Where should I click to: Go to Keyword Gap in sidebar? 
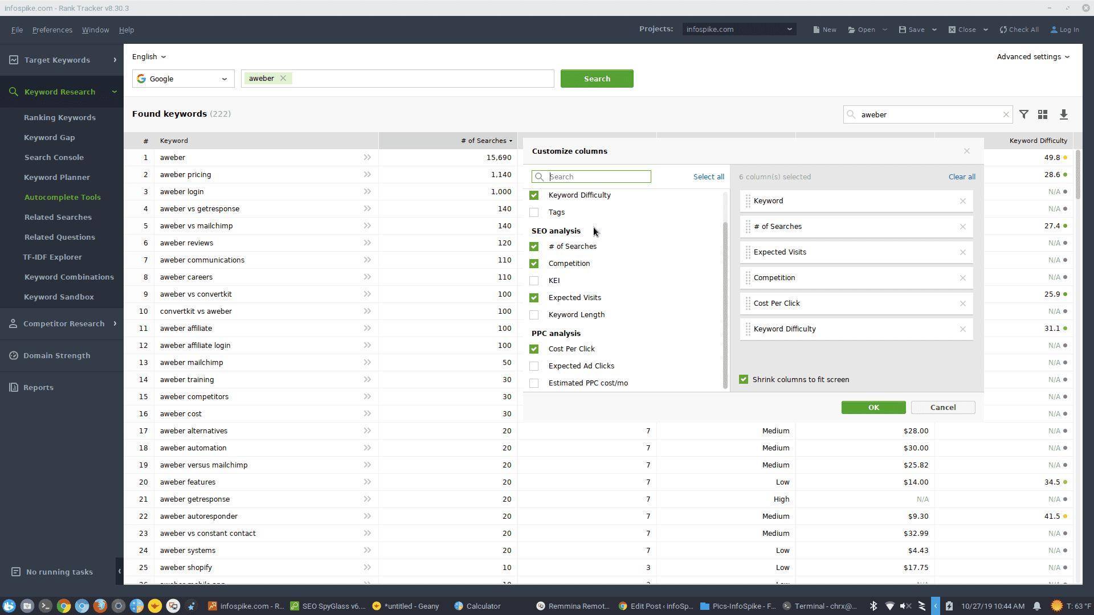point(50,137)
